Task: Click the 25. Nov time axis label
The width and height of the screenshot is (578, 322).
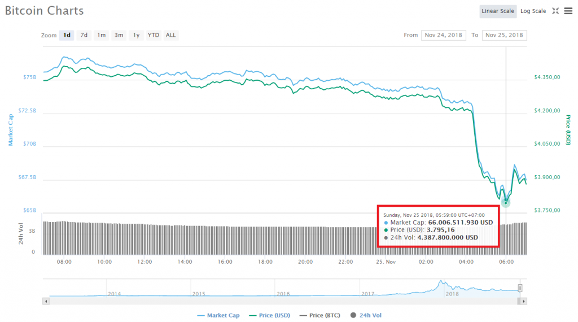Action: tap(386, 262)
